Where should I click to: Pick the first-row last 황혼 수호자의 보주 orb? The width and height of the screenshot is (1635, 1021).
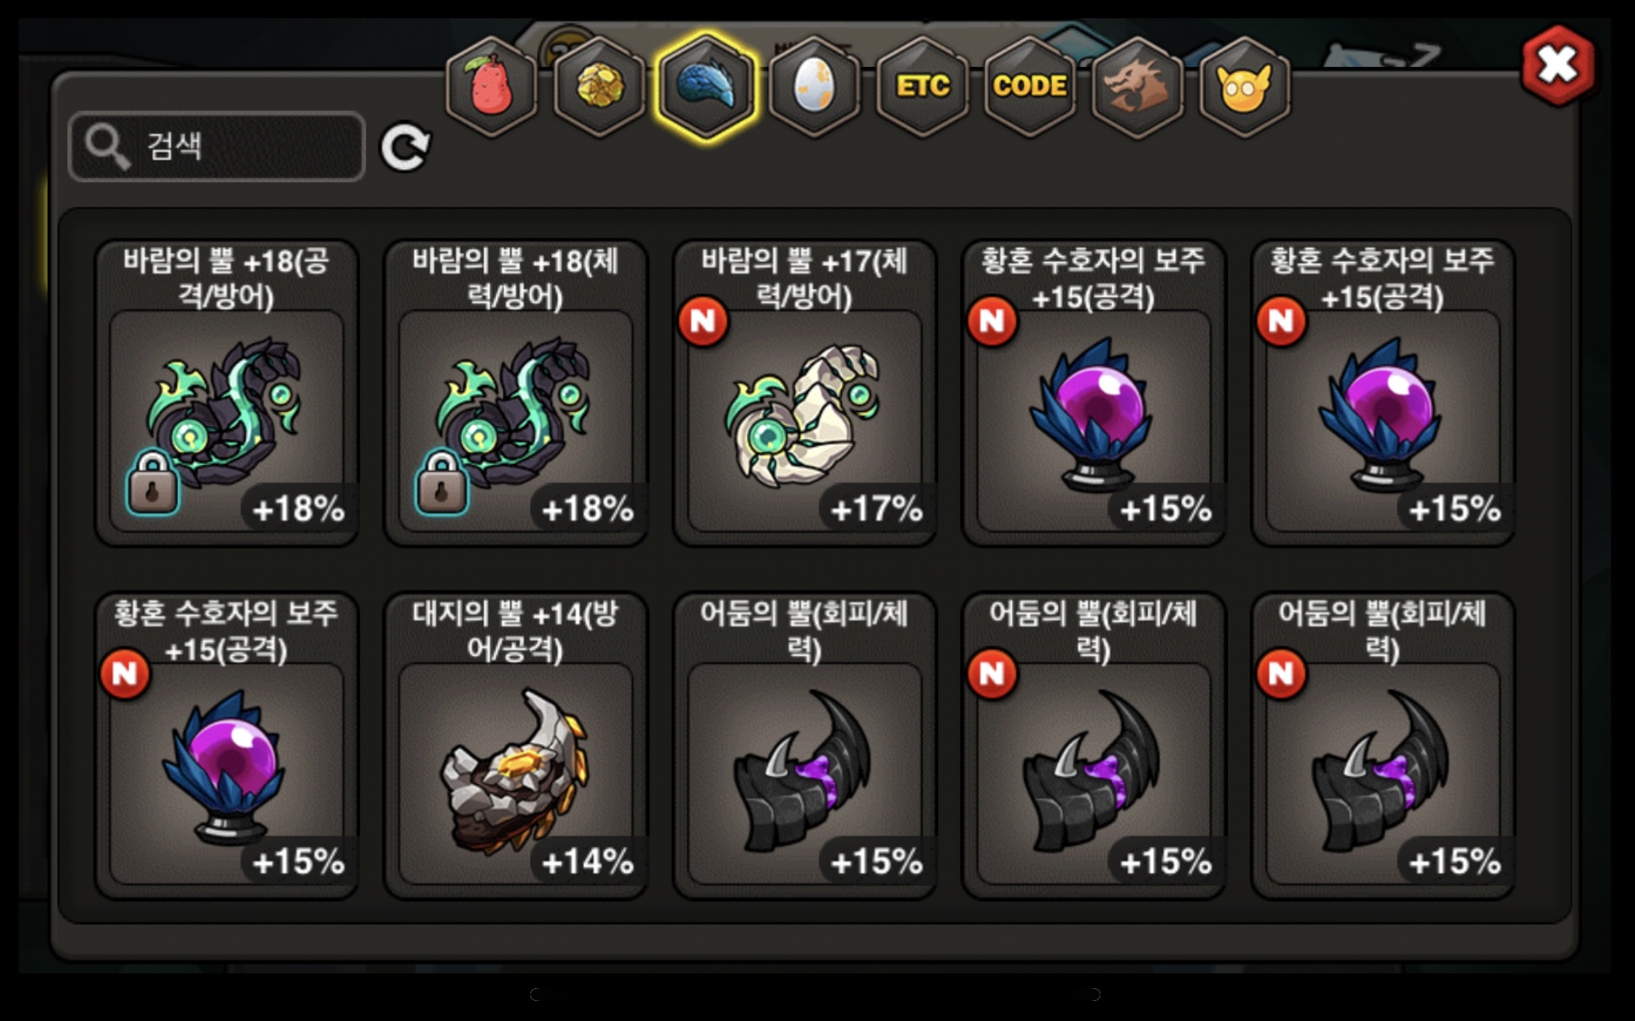1382,393
